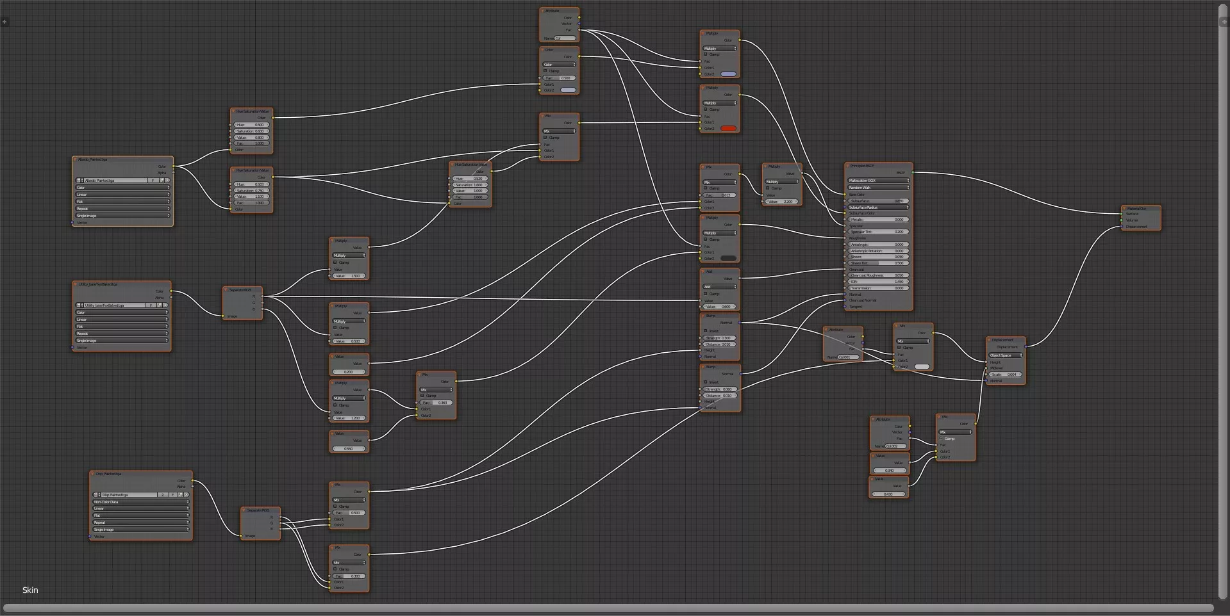The width and height of the screenshot is (1230, 616).
Task: Open the Multiscatter GGX distribution dropdown
Action: coord(877,181)
